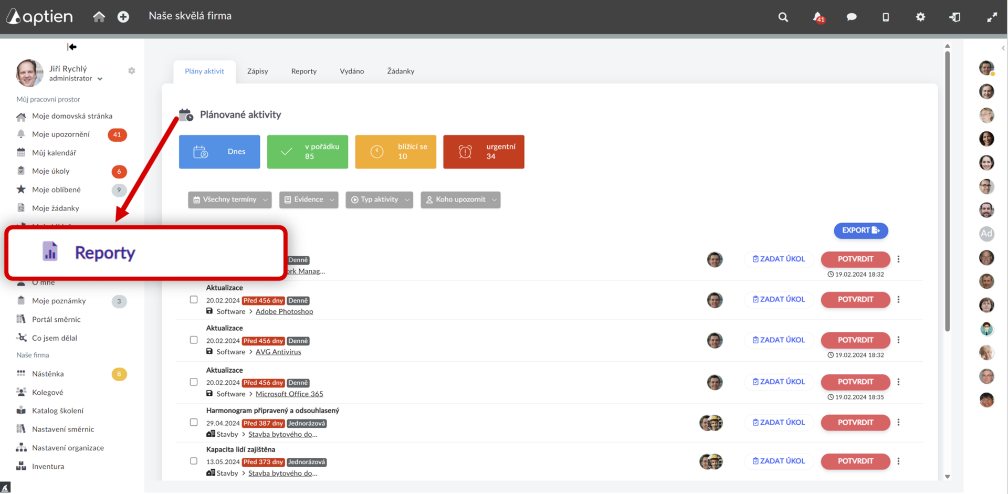The image size is (1008, 494).
Task: Open the Typ aktivity filter dropdown
Action: 380,199
